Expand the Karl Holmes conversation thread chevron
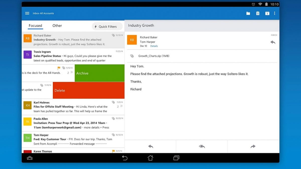The height and width of the screenshot is (169, 301). (121, 106)
